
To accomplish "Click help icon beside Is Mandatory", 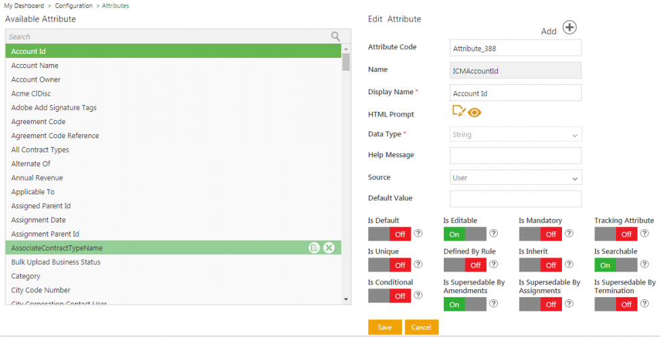I will click(569, 234).
